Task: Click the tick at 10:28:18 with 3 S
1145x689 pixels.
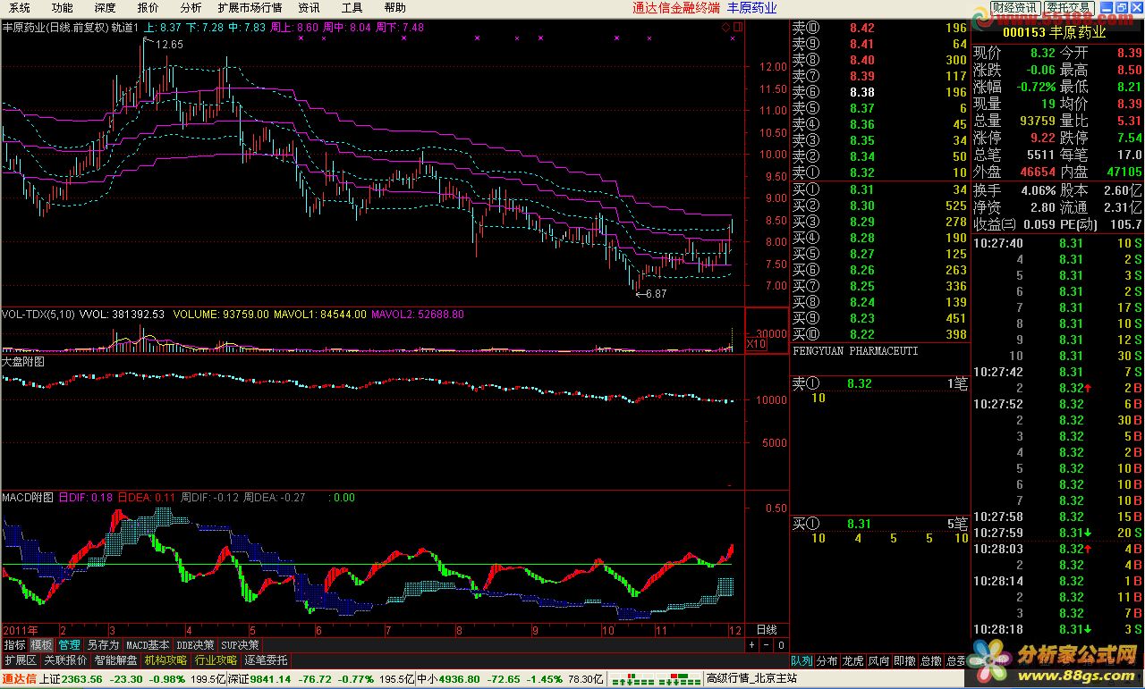Action: 1058,629
